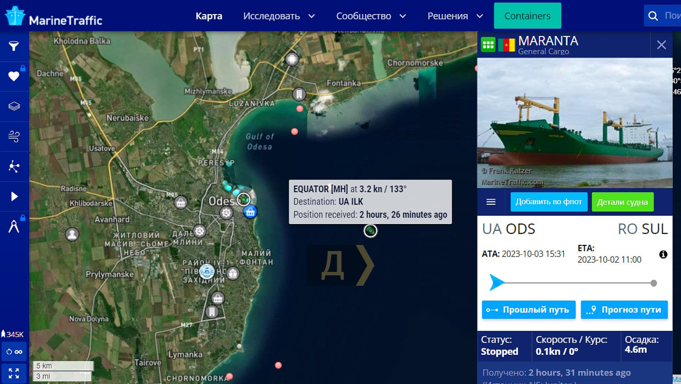Open the density network nodes icon

click(14, 166)
